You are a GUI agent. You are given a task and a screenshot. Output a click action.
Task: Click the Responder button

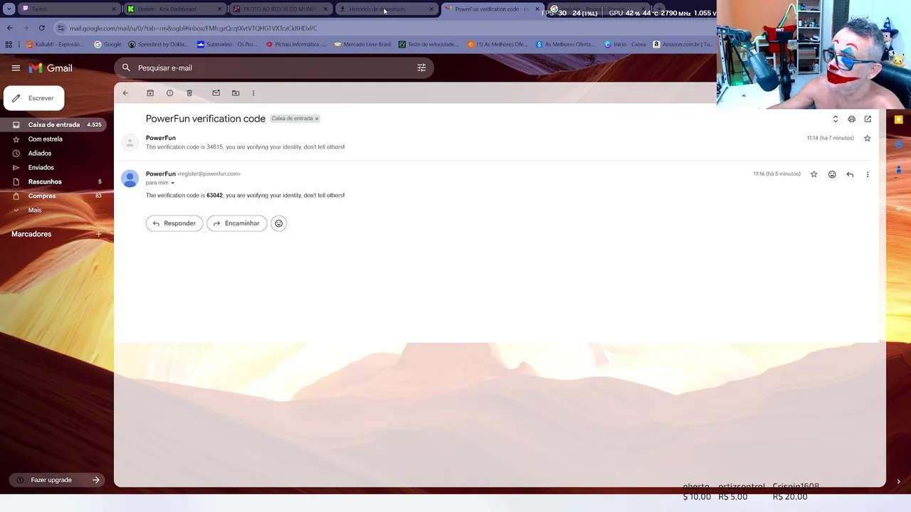[174, 223]
